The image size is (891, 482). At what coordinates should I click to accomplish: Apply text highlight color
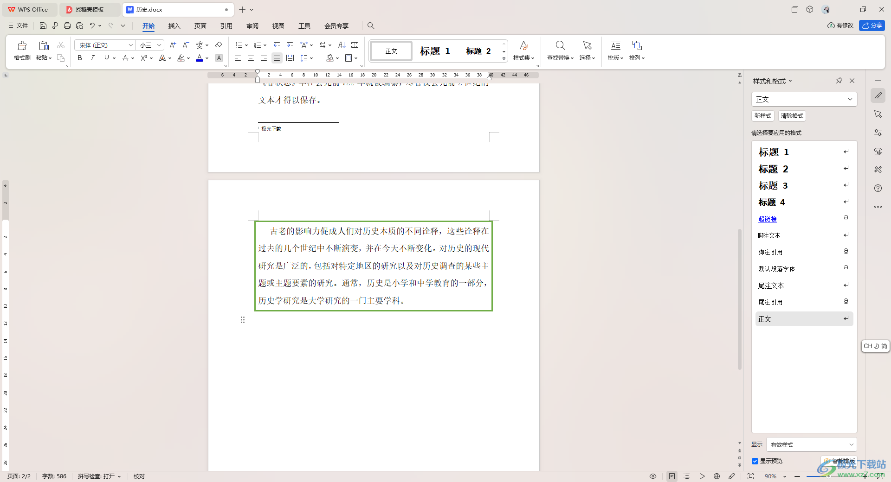click(x=181, y=58)
